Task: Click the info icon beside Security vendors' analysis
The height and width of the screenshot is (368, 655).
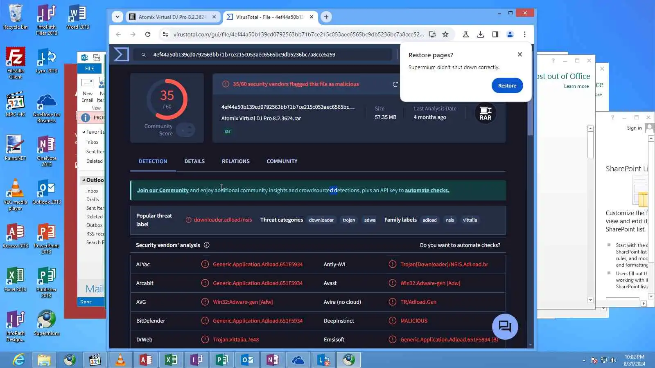Action: [207, 245]
